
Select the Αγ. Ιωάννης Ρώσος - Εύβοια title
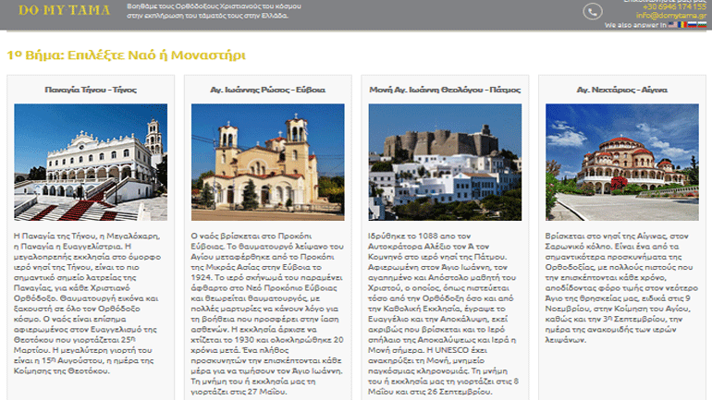(x=267, y=91)
